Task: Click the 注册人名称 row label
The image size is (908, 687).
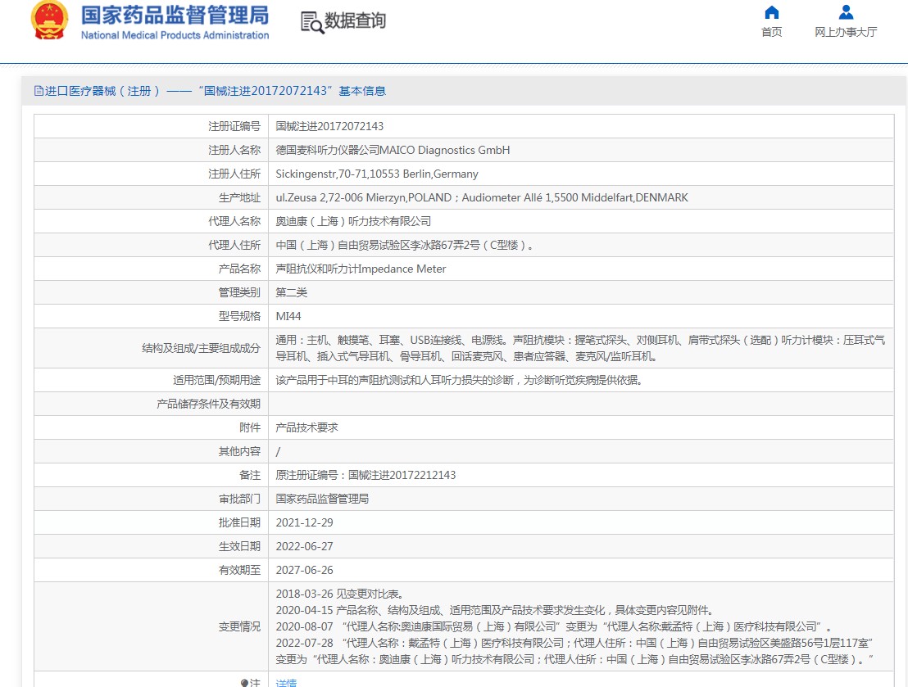Action: [x=234, y=150]
